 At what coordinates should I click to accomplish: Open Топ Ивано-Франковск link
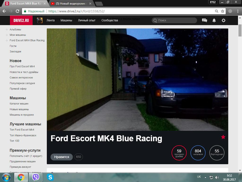23,135
